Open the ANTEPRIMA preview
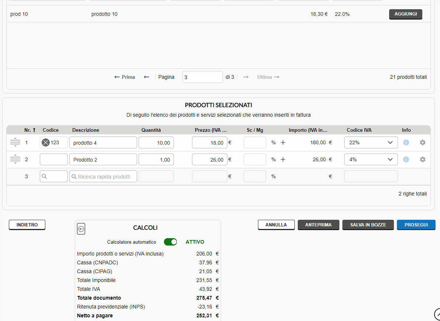The width and height of the screenshot is (440, 321). coord(318,225)
